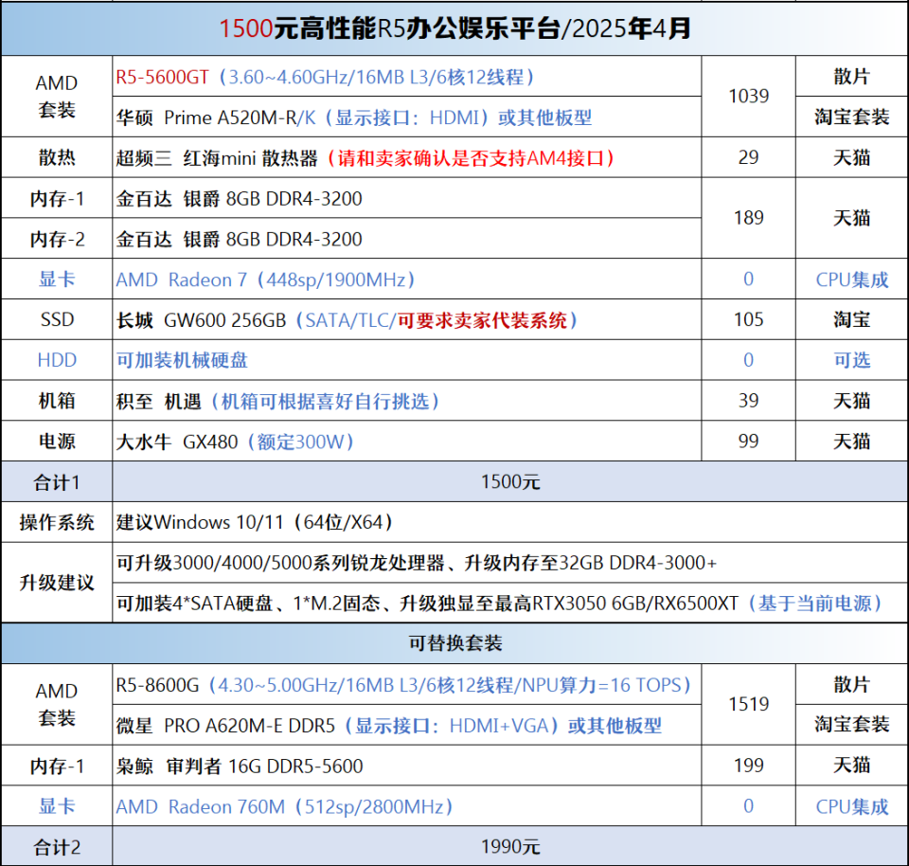Click the text 可加装机械硬盘
Viewport: 909px width, 866px height.
182,360
